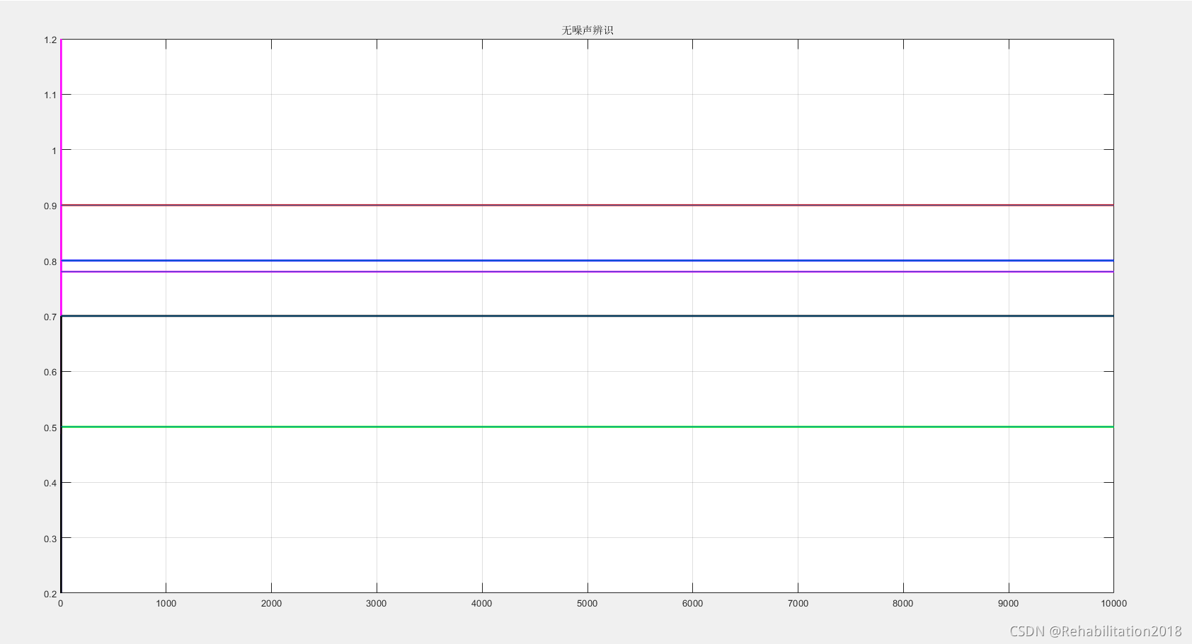
Task: Click x-axis tick label 7000
Action: point(798,603)
